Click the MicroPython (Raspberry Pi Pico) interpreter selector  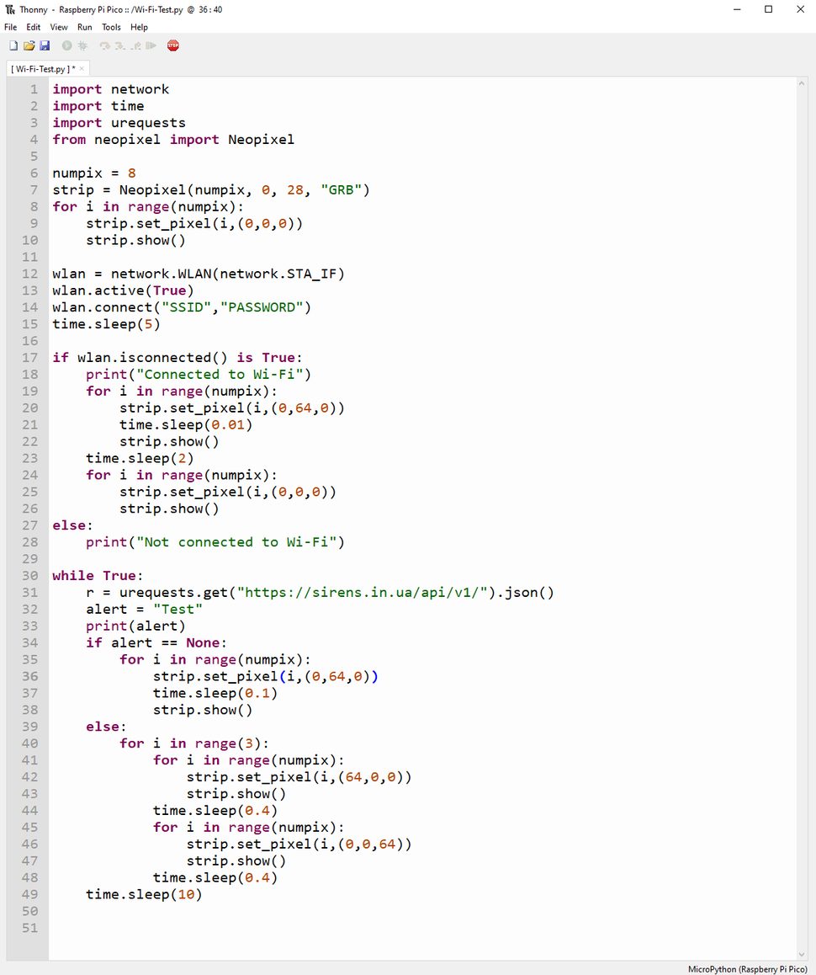pyautogui.click(x=749, y=968)
